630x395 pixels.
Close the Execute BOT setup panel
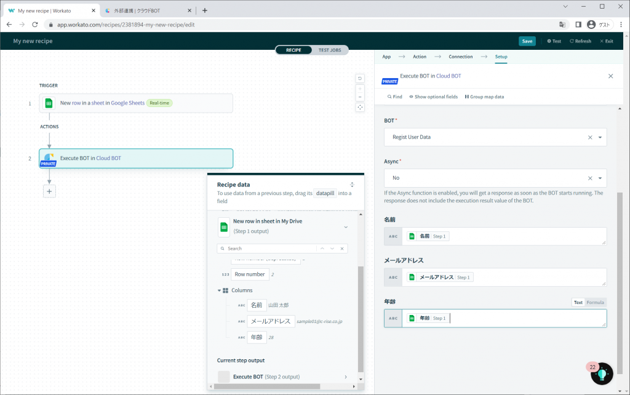[610, 76]
